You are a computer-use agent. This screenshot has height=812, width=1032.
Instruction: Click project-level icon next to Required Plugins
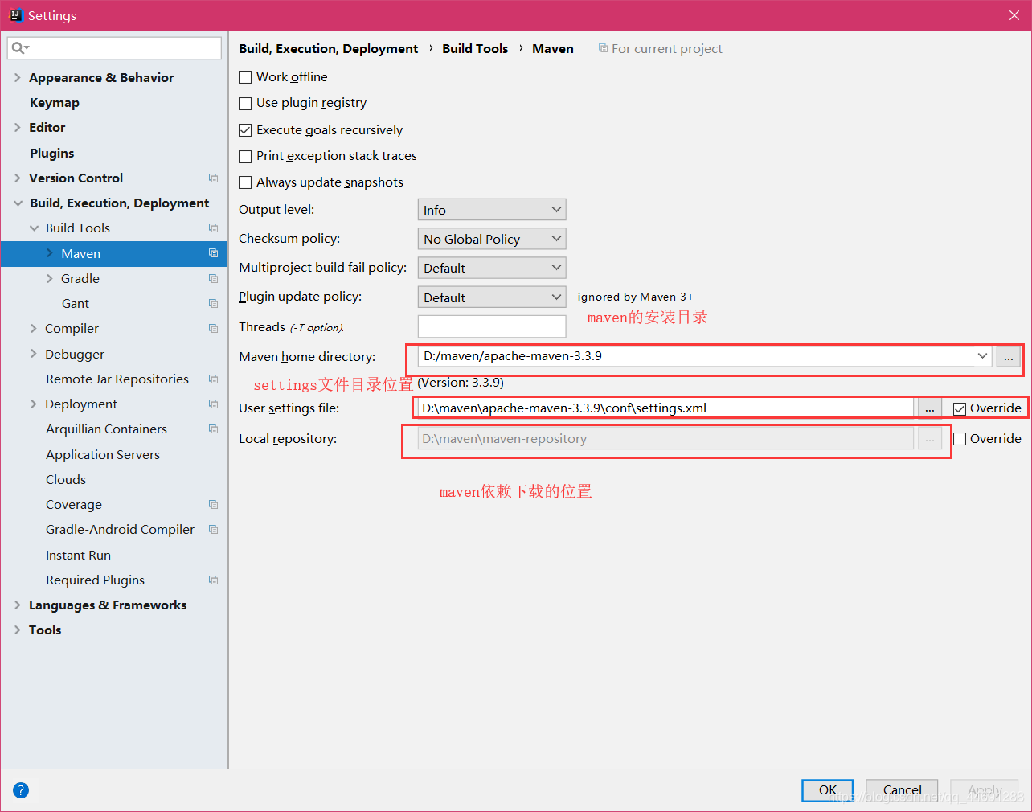(x=213, y=580)
